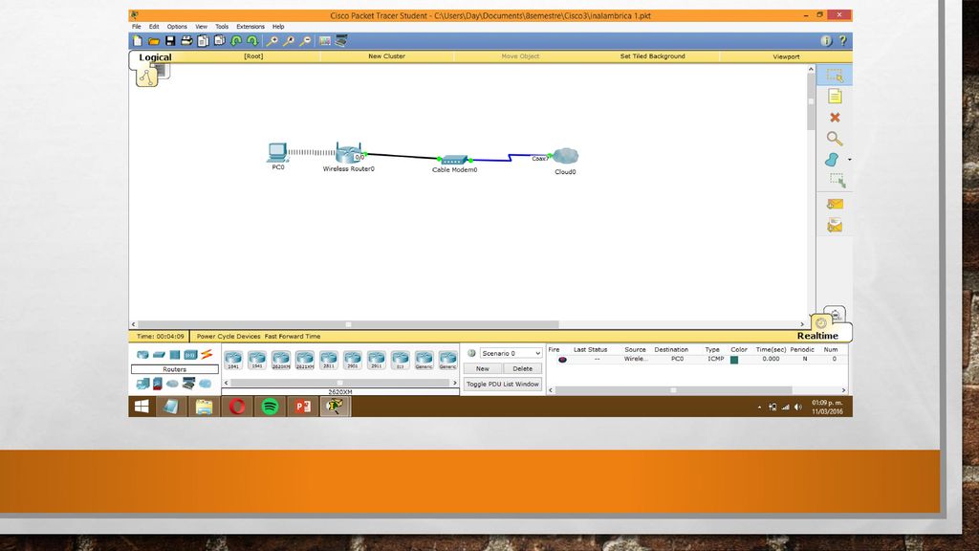Click the PC0 device on the workspace
The width and height of the screenshot is (979, 551).
tap(277, 152)
